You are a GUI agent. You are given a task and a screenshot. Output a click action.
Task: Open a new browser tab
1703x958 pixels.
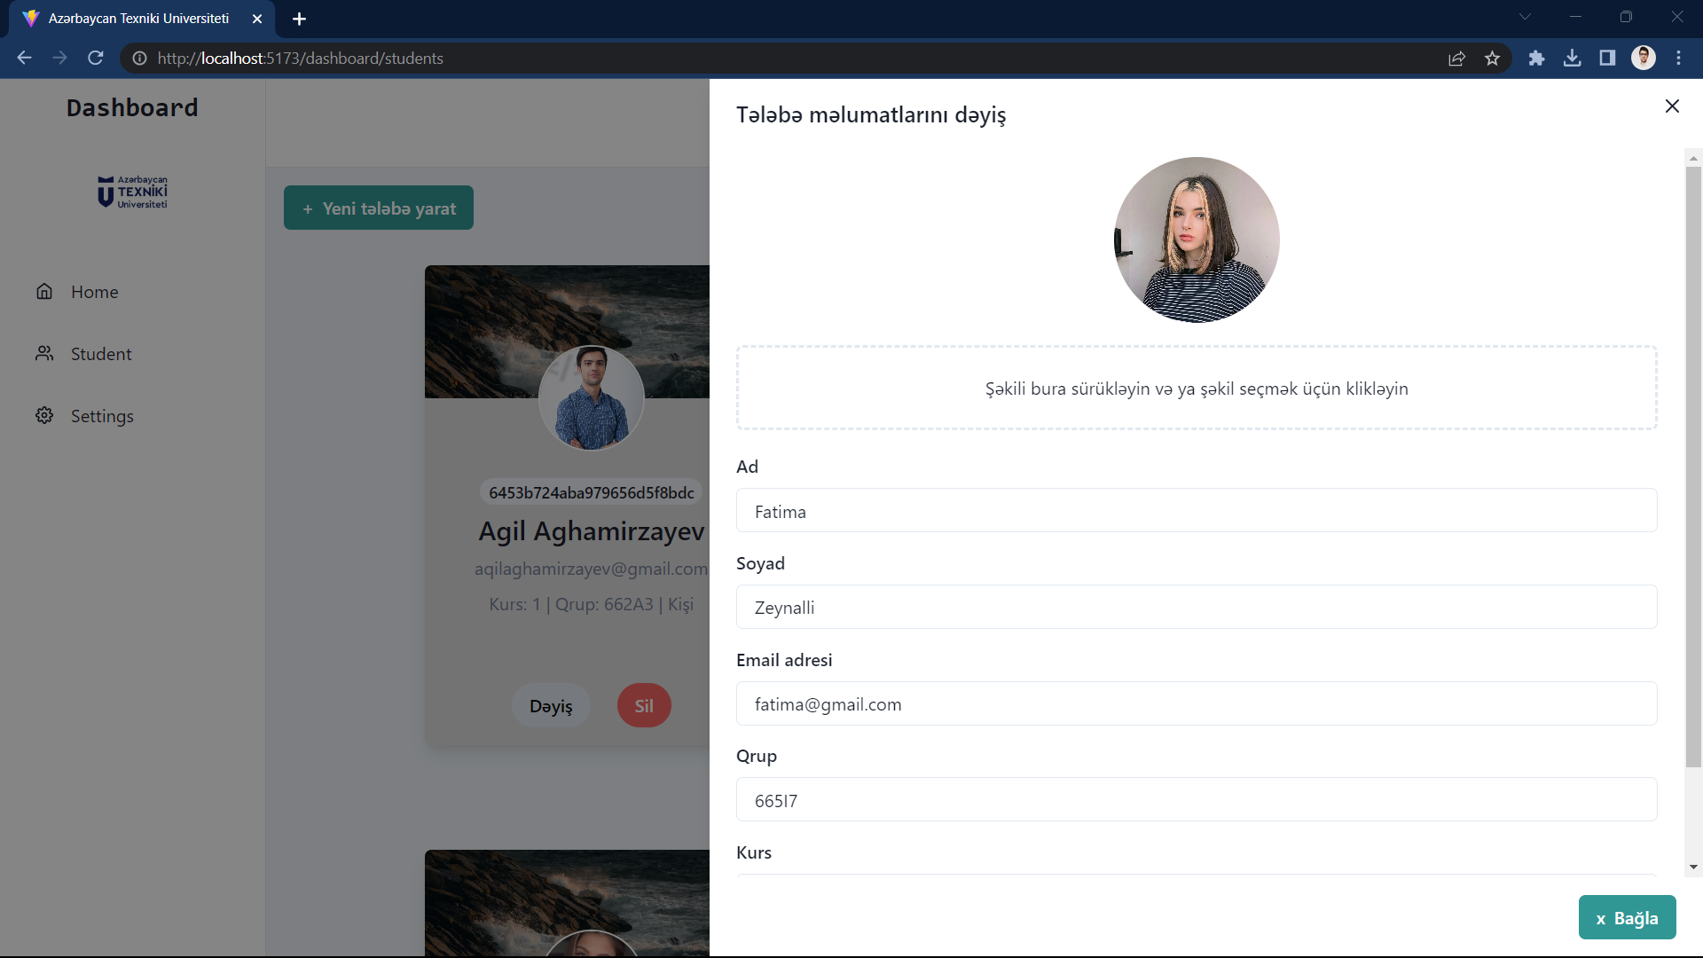pos(299,19)
